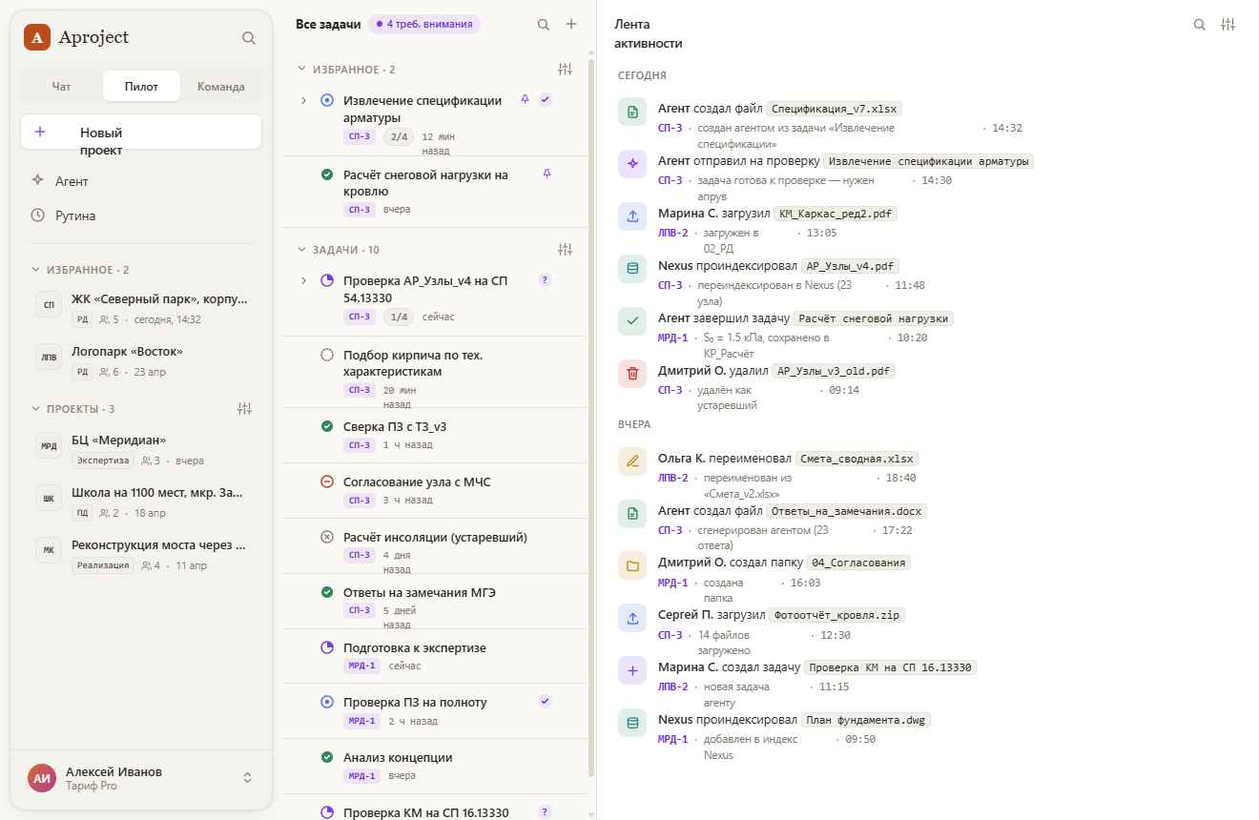The height and width of the screenshot is (820, 1259).
Task: Click the trash icon for AP_Узлы_v3_old.pdf
Action: tap(632, 375)
